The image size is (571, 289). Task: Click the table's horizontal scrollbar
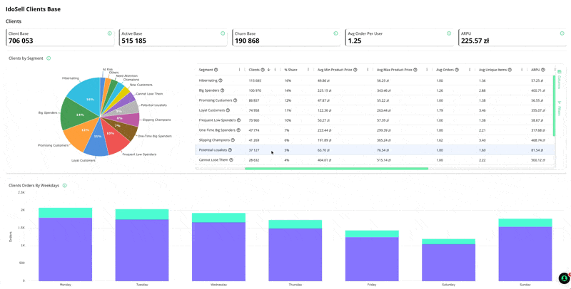[x=335, y=169]
